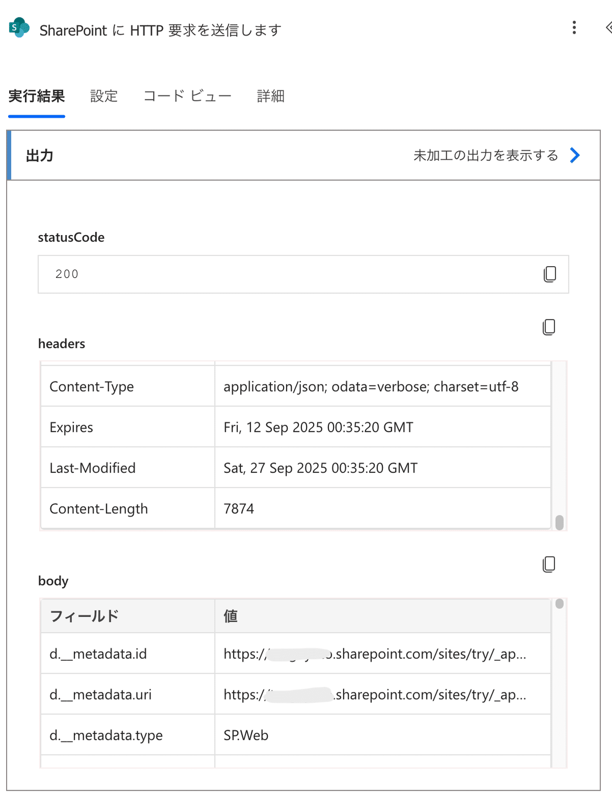Click the 未加工の出力を表示する link
Image resolution: width=612 pixels, height=798 pixels.
(486, 156)
